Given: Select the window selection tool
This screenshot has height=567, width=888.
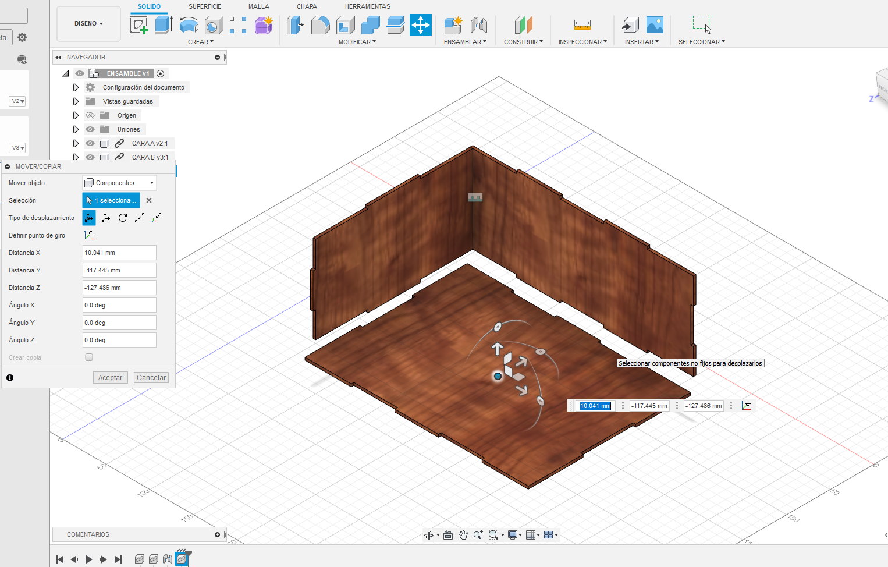Looking at the screenshot, I should (702, 25).
